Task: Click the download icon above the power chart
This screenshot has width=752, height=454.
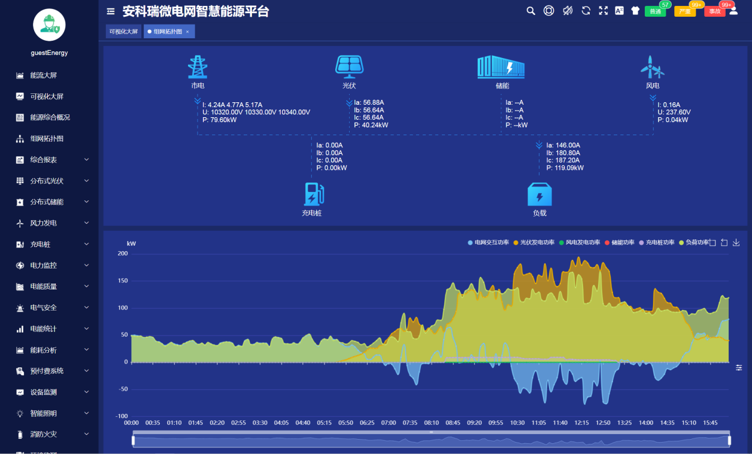Action: pos(736,242)
